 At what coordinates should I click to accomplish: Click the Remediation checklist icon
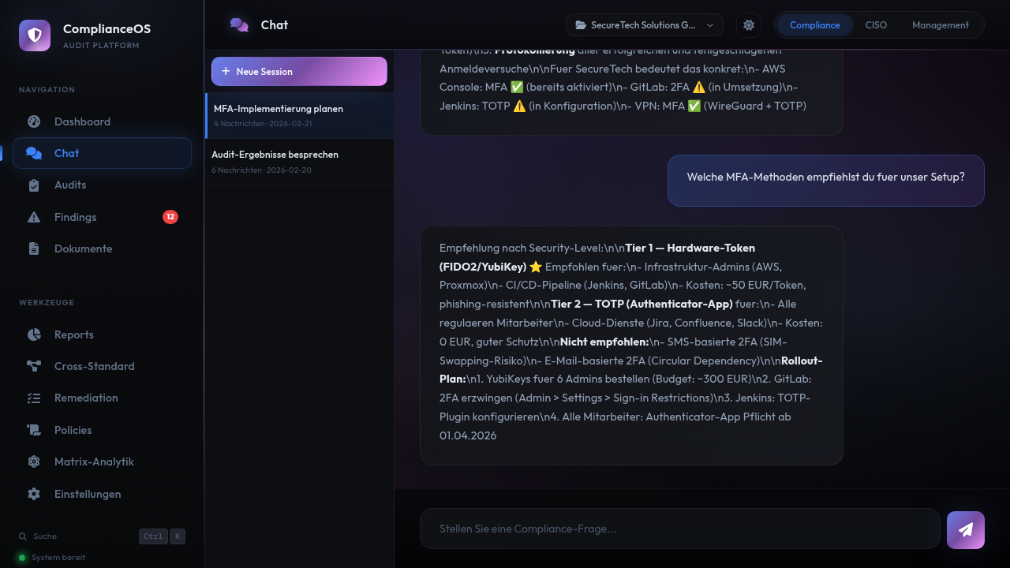pyautogui.click(x=34, y=398)
